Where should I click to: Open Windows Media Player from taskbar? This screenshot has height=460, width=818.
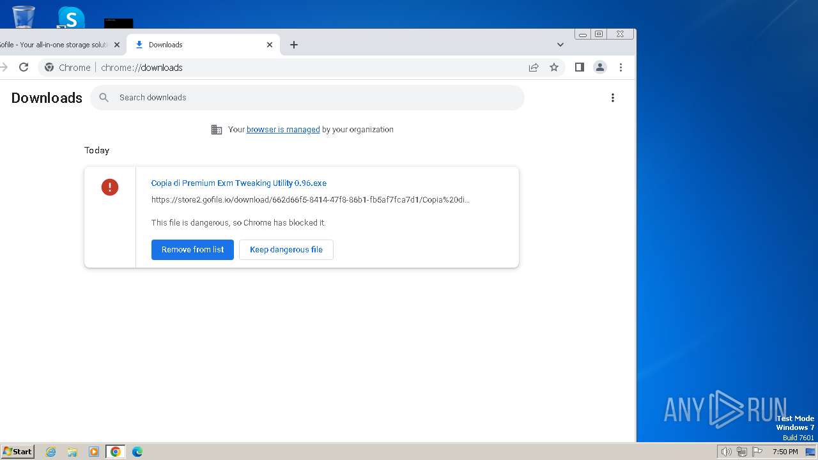click(94, 452)
